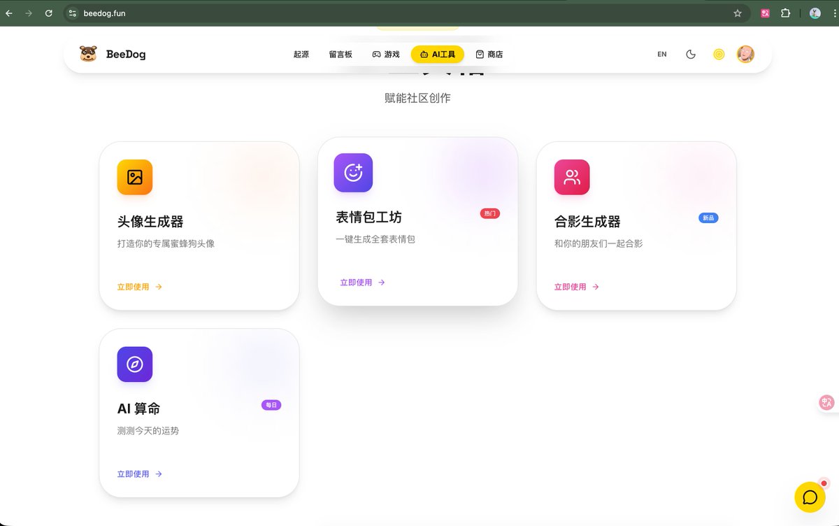Click the BeeDog logo mascot icon

[88, 54]
